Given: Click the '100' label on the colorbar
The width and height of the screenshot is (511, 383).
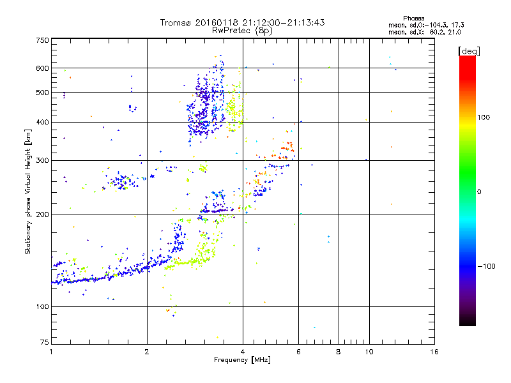Looking at the screenshot, I should (x=484, y=117).
